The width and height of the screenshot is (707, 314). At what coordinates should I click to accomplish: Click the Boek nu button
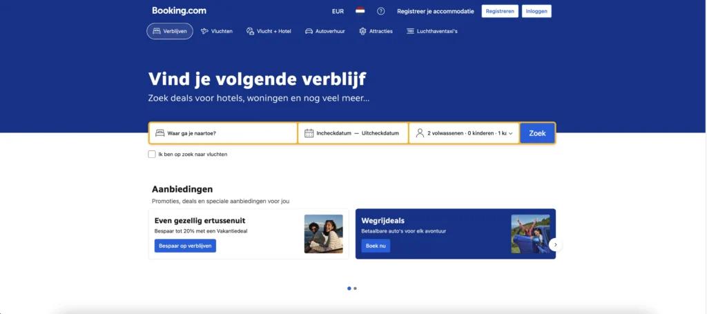pos(376,246)
